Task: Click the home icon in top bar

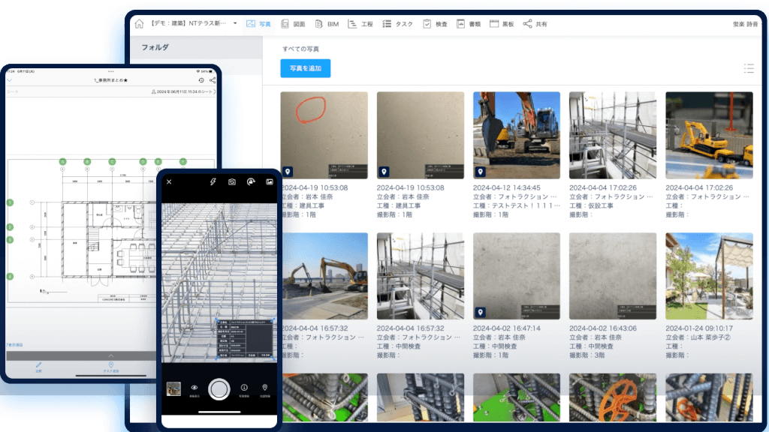Action: click(139, 24)
